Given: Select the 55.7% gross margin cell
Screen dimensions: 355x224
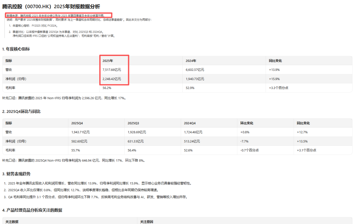Looking at the screenshot, I should tap(76, 150).
